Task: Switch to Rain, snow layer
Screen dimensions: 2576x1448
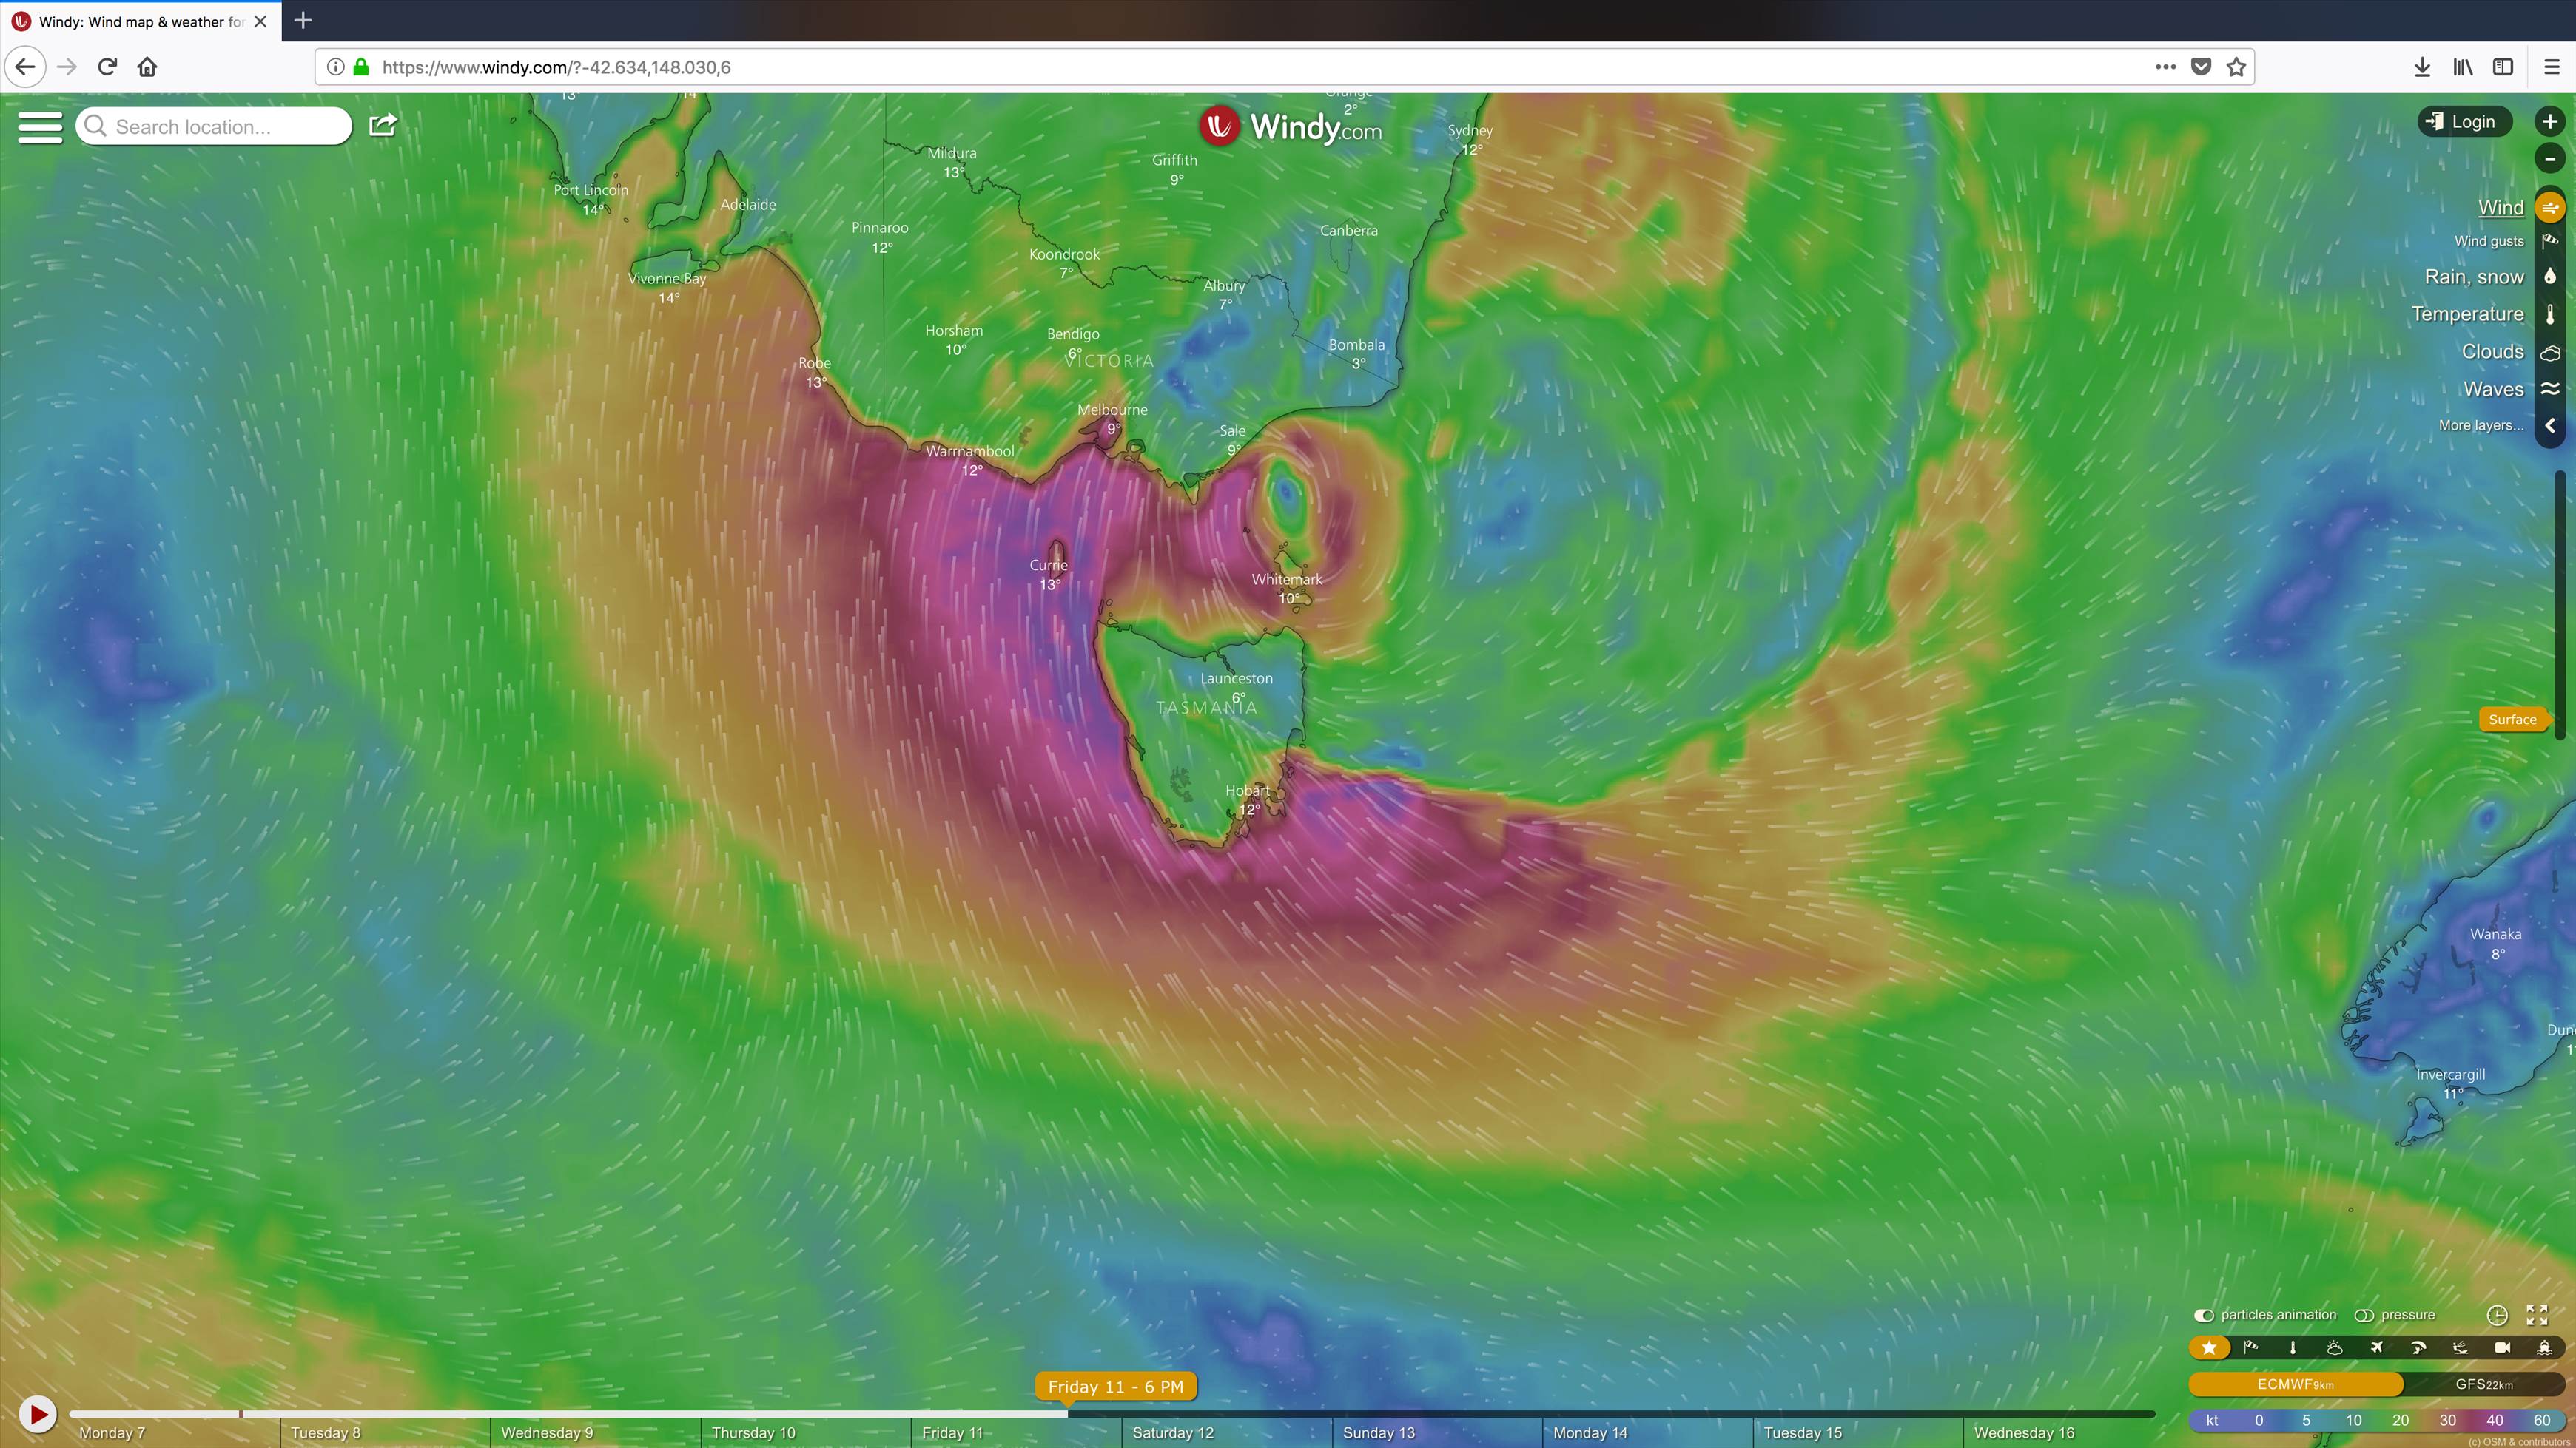Action: [x=2473, y=277]
